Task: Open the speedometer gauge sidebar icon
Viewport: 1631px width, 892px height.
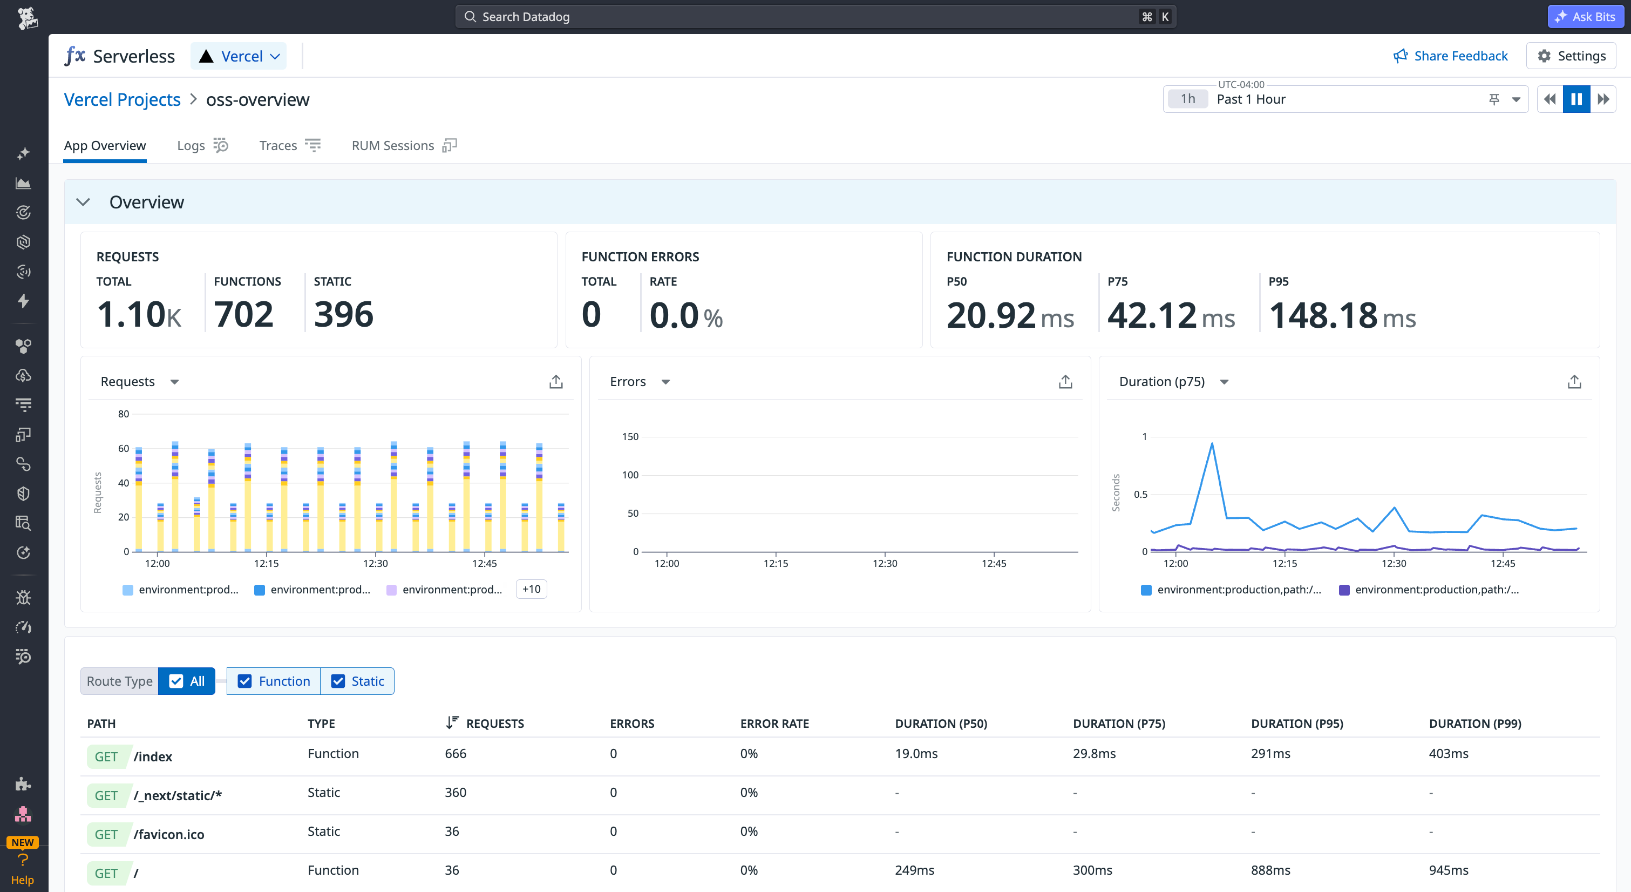Action: coord(23,627)
